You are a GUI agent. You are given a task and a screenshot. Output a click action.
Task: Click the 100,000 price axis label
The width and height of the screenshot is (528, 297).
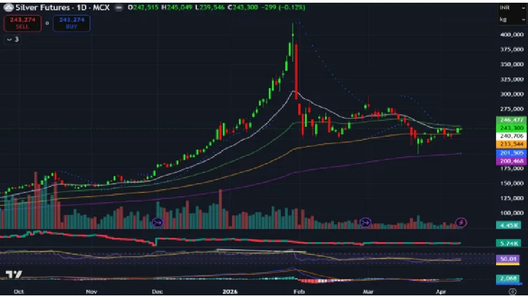coord(512,213)
